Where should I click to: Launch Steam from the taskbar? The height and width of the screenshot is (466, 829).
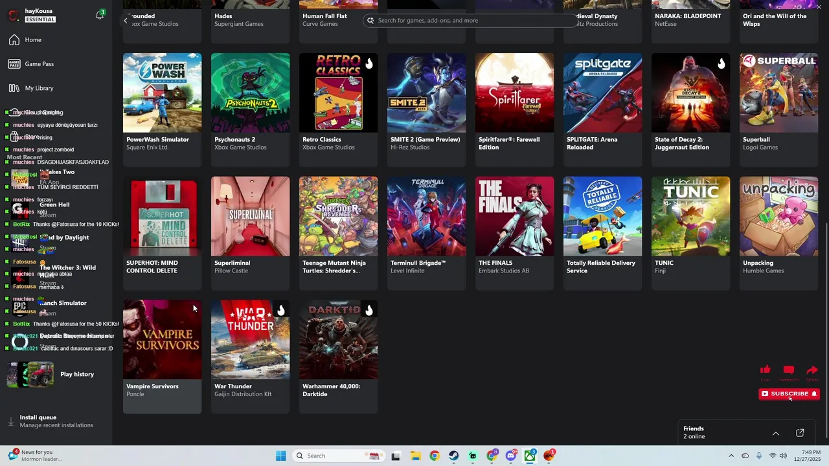point(453,456)
